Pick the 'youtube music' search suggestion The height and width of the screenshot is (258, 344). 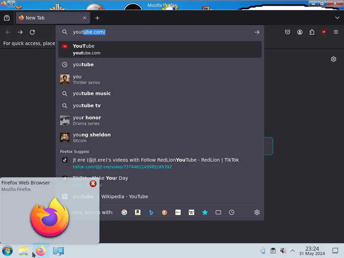160,93
